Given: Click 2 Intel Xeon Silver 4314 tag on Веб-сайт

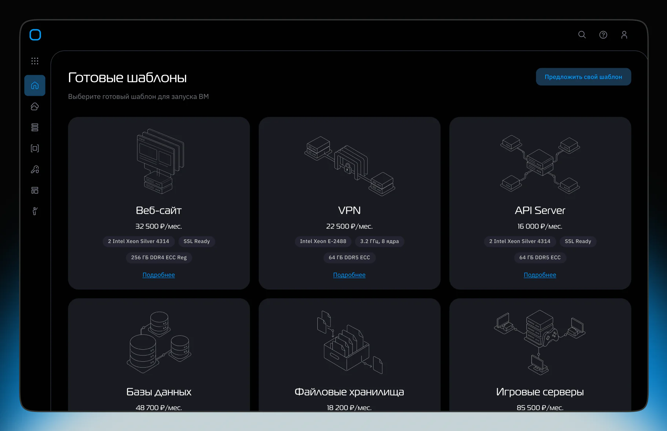Looking at the screenshot, I should tap(139, 242).
